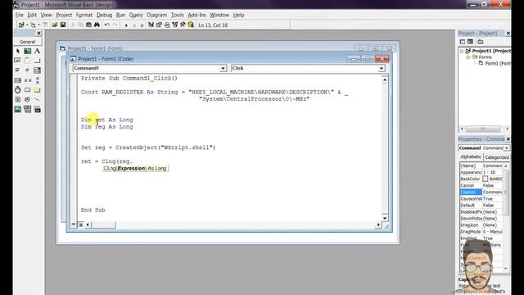Show the Toolbox via toolbar icon

(183, 25)
